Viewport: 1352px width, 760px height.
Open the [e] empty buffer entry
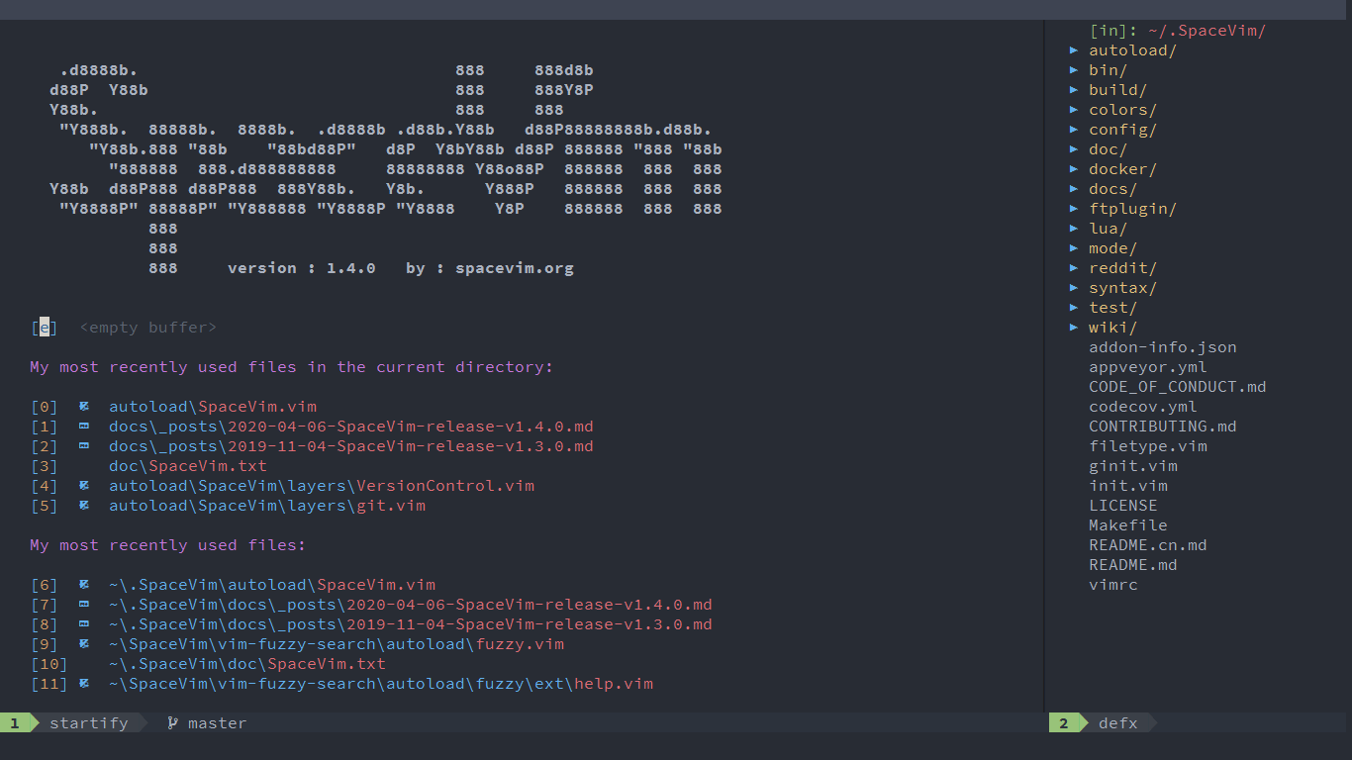pos(123,327)
